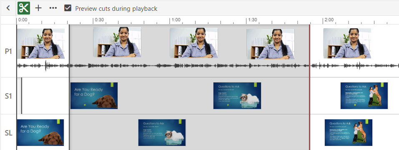Select the SL track label
Viewport: 399px width, 150px height.
tap(9, 133)
